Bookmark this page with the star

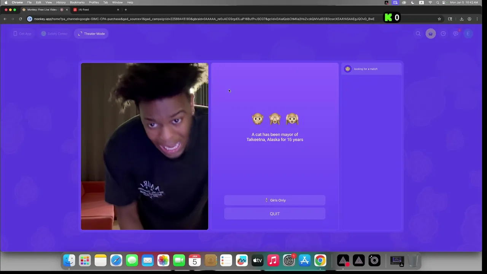click(x=439, y=19)
